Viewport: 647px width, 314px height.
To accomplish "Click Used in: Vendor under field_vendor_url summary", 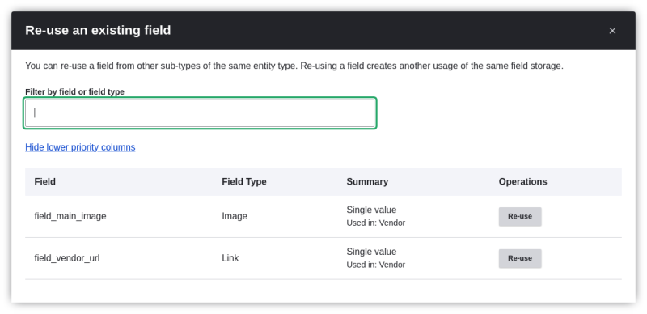I will coord(376,265).
